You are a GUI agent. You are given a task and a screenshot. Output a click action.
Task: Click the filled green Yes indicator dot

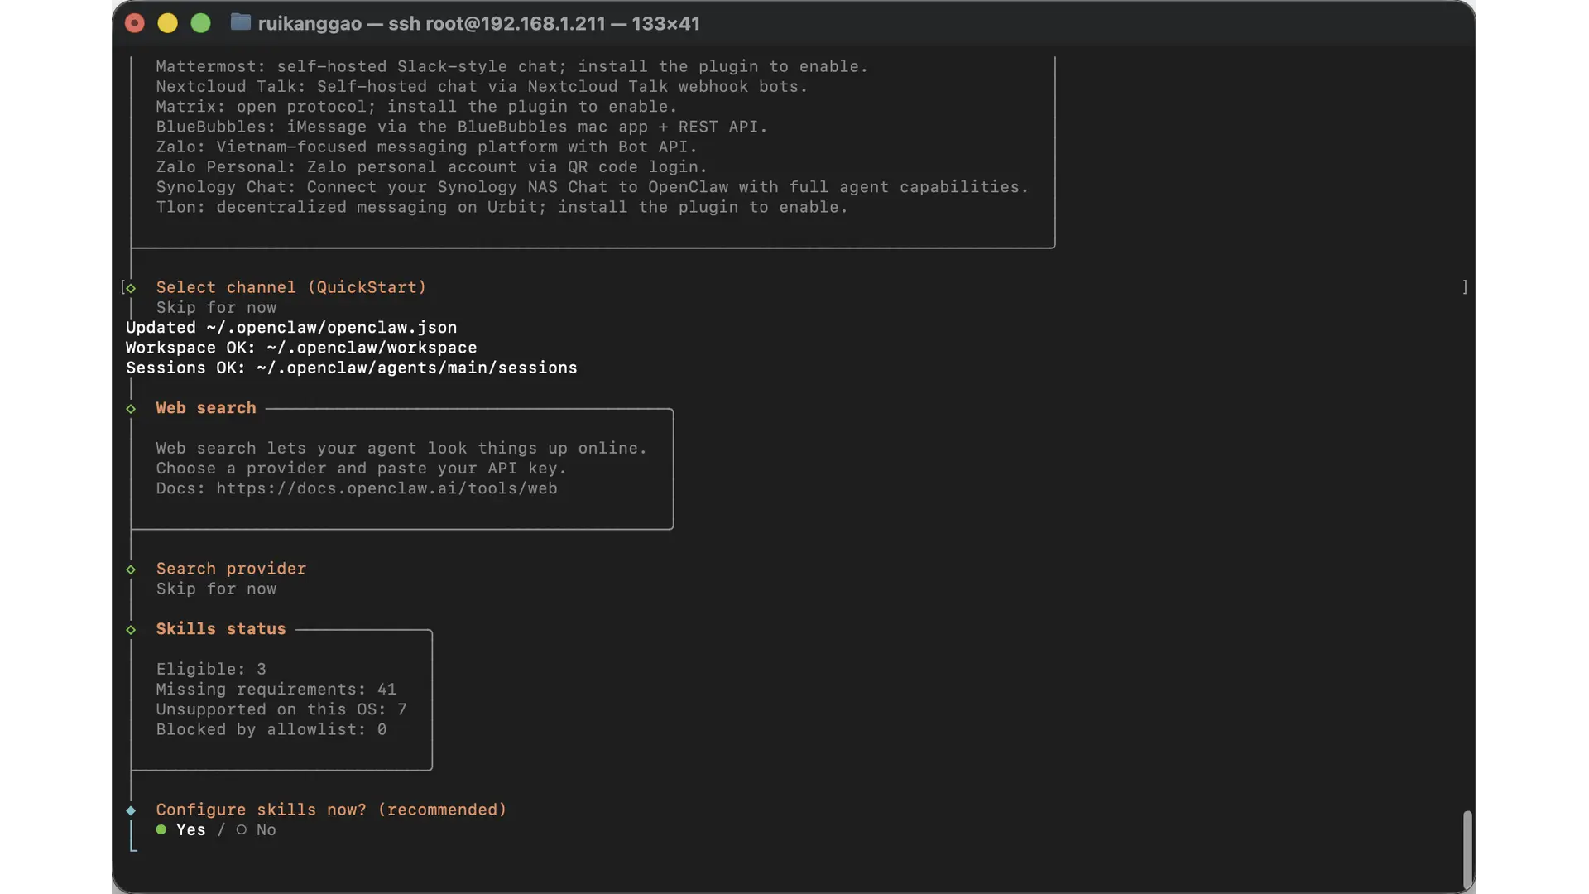pyautogui.click(x=161, y=829)
